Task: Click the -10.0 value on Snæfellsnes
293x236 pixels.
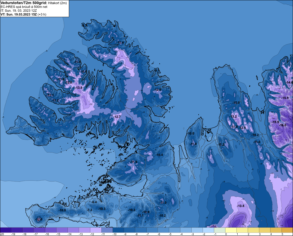Action: (x=62, y=210)
